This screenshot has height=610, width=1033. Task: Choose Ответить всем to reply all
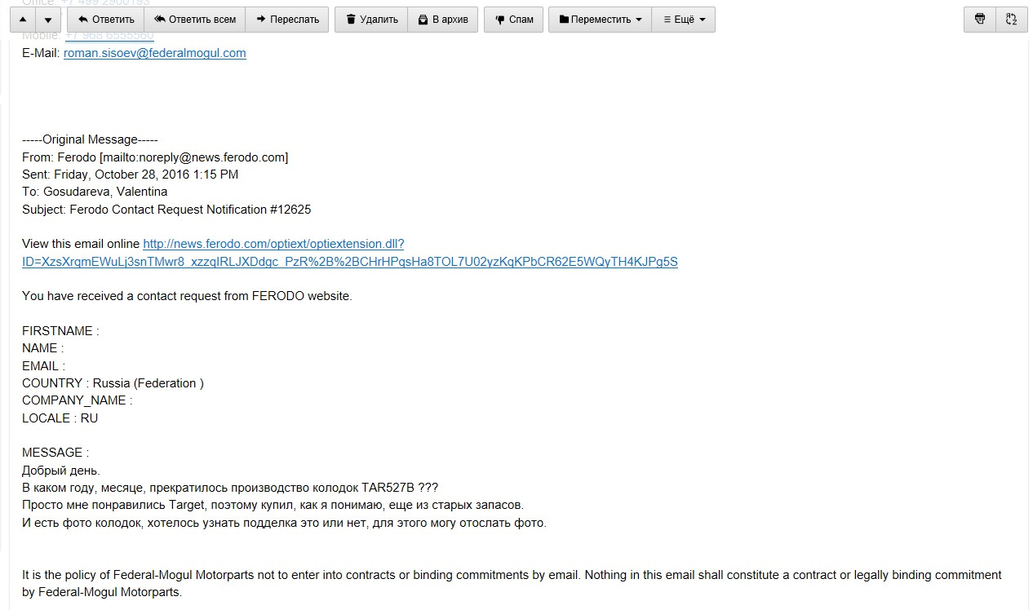point(194,20)
